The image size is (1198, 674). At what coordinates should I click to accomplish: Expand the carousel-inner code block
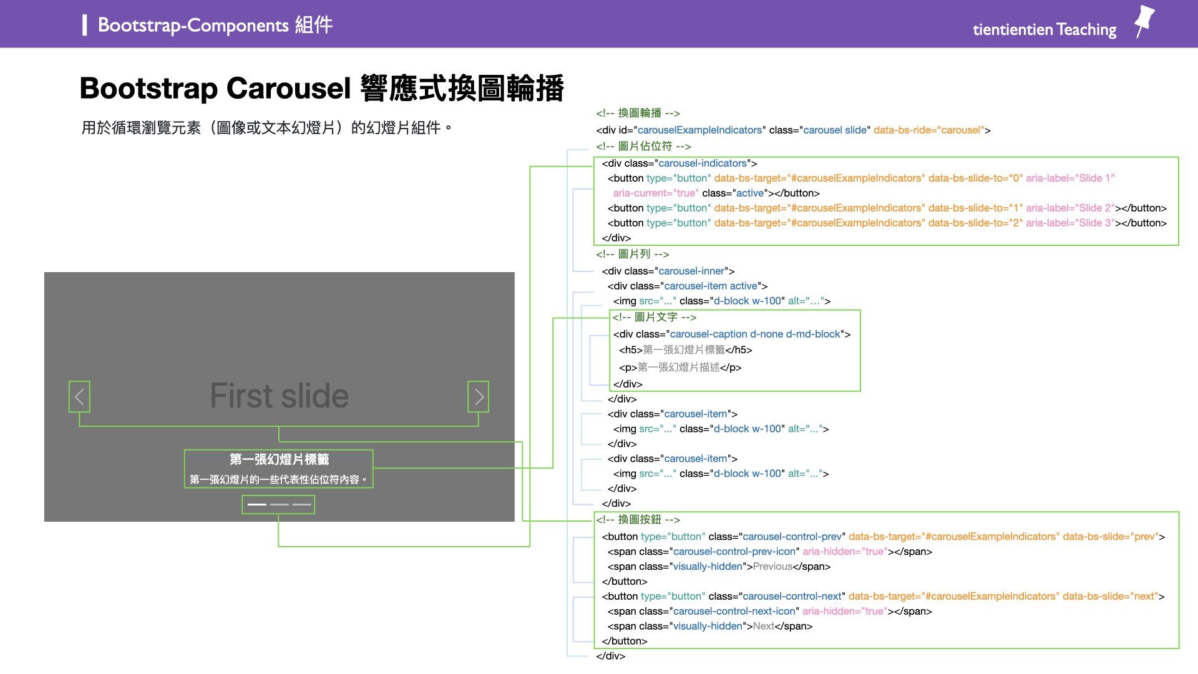666,271
